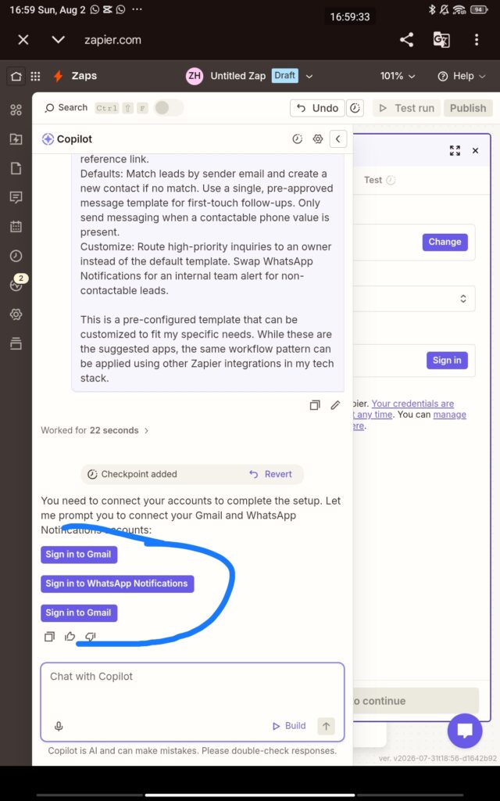Send message with the up arrow button
Screen dimensions: 500x801
[326, 726]
